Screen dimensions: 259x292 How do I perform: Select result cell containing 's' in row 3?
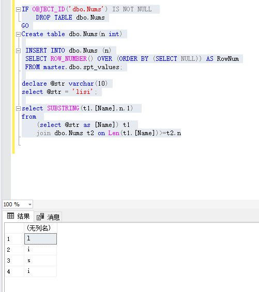coord(40,261)
